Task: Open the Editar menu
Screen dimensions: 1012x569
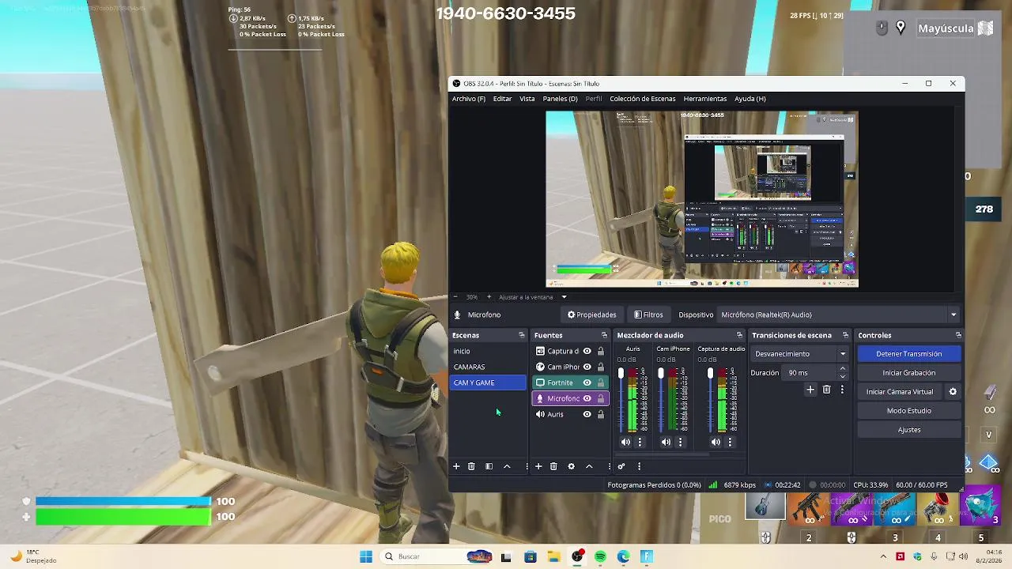Action: (x=502, y=99)
